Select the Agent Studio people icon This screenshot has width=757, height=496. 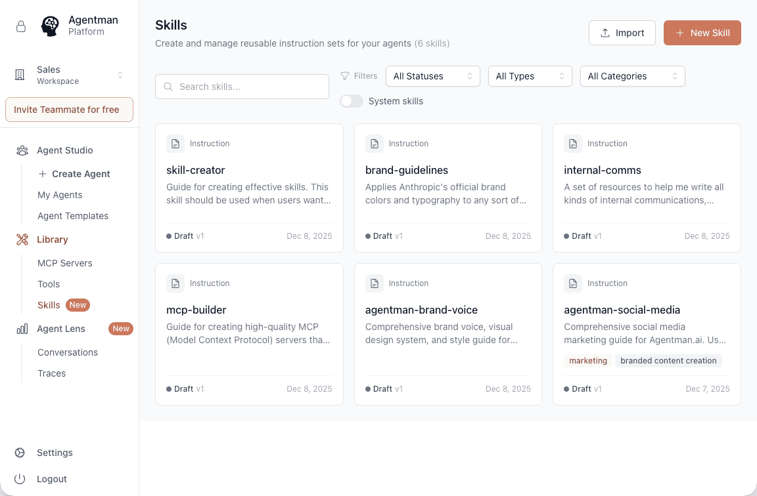[19, 150]
